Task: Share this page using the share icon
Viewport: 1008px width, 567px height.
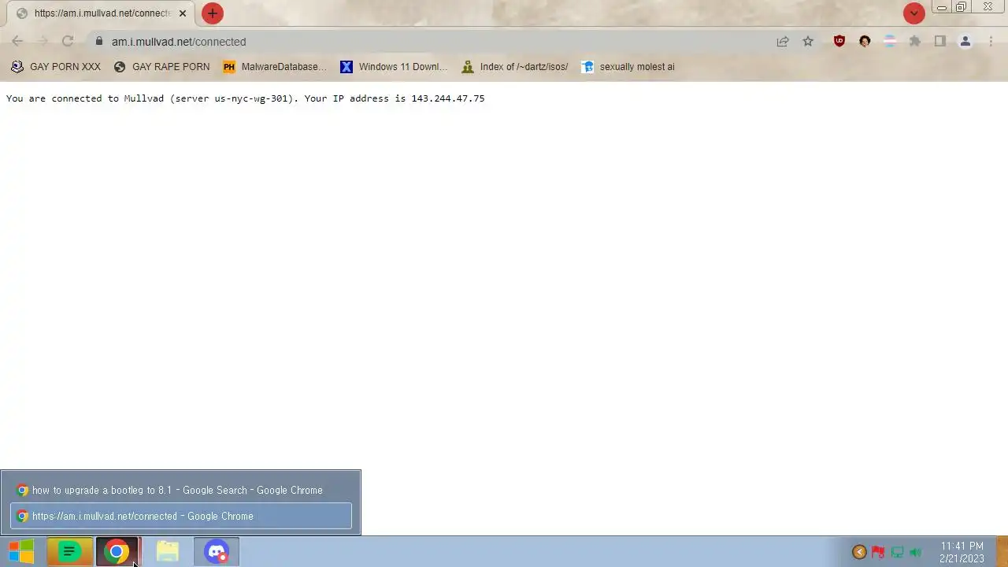Action: coord(783,42)
